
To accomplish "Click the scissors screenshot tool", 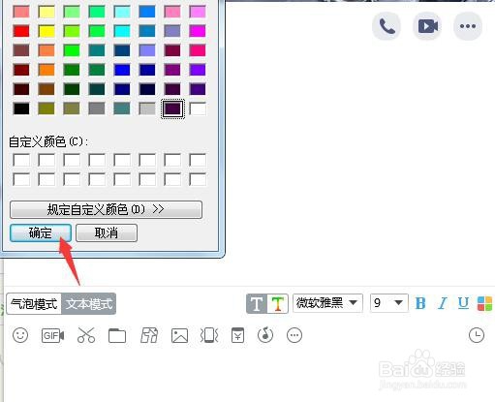I will [86, 335].
